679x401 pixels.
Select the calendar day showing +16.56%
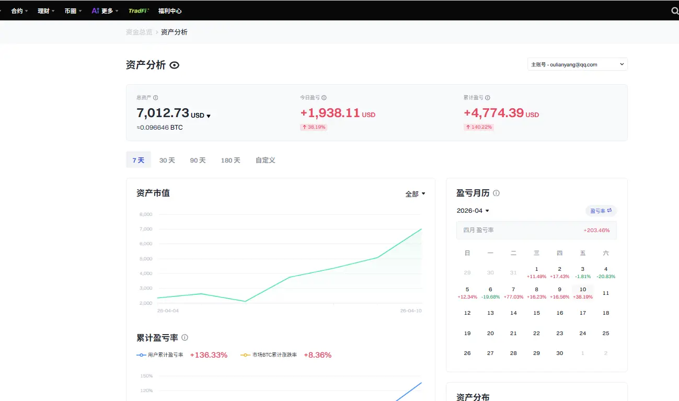click(559, 293)
